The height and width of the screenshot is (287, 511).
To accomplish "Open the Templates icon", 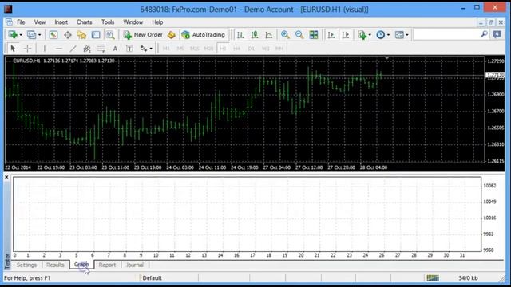I will tap(399, 35).
